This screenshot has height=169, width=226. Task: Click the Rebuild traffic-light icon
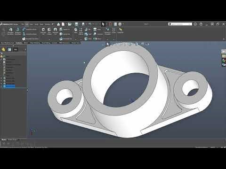click(110, 24)
